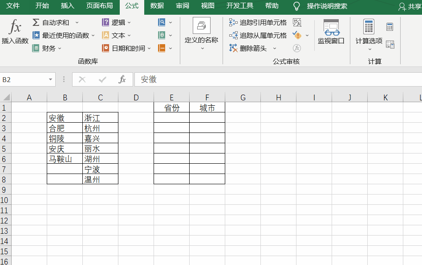Select column E header
Viewport: 422px width, 265px height.
[172, 97]
